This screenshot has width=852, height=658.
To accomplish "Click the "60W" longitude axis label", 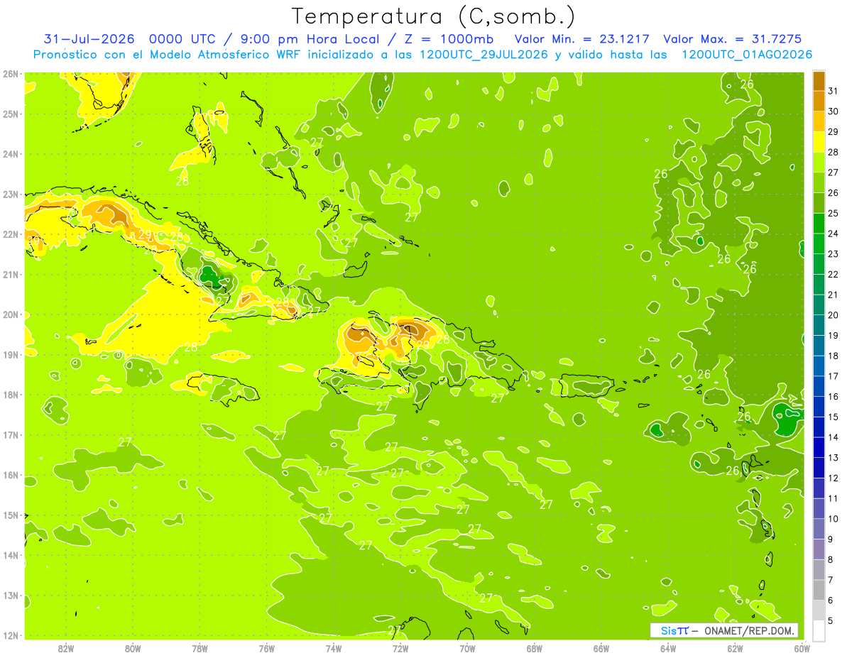I will (802, 647).
